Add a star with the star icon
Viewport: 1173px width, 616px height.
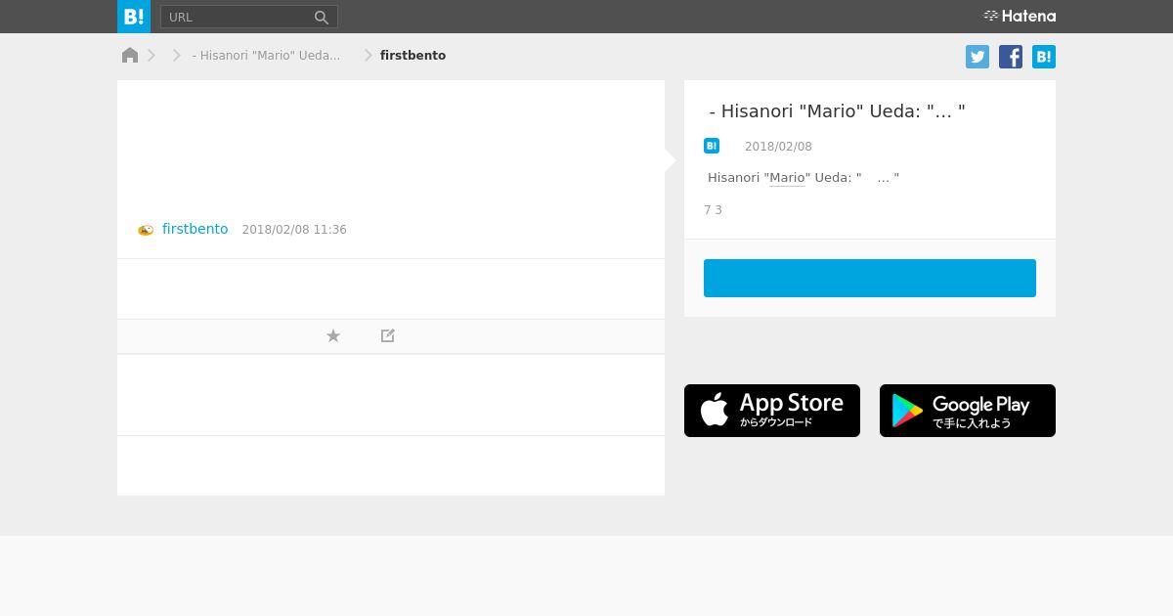point(333,335)
